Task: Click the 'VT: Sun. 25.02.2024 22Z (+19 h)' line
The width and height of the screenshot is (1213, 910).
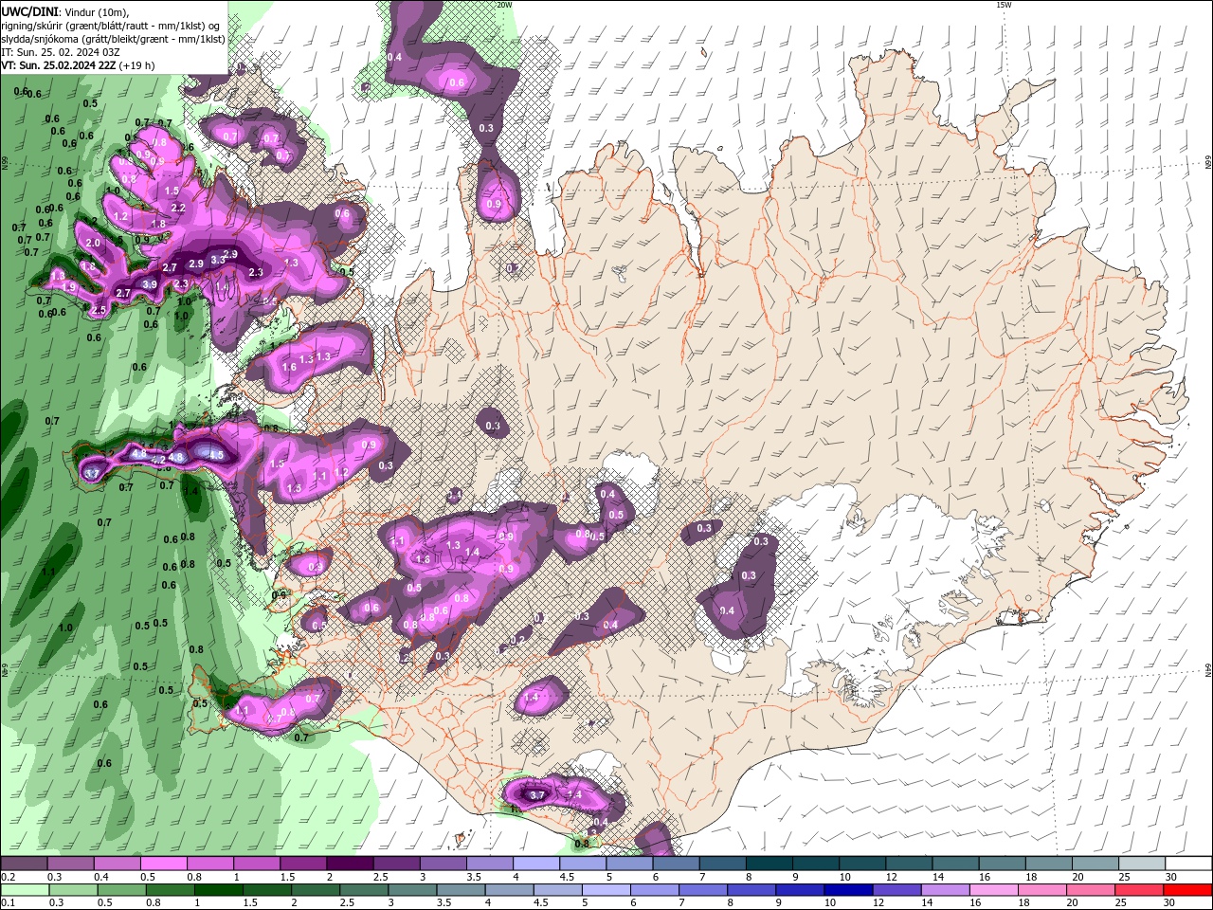Action: point(78,65)
